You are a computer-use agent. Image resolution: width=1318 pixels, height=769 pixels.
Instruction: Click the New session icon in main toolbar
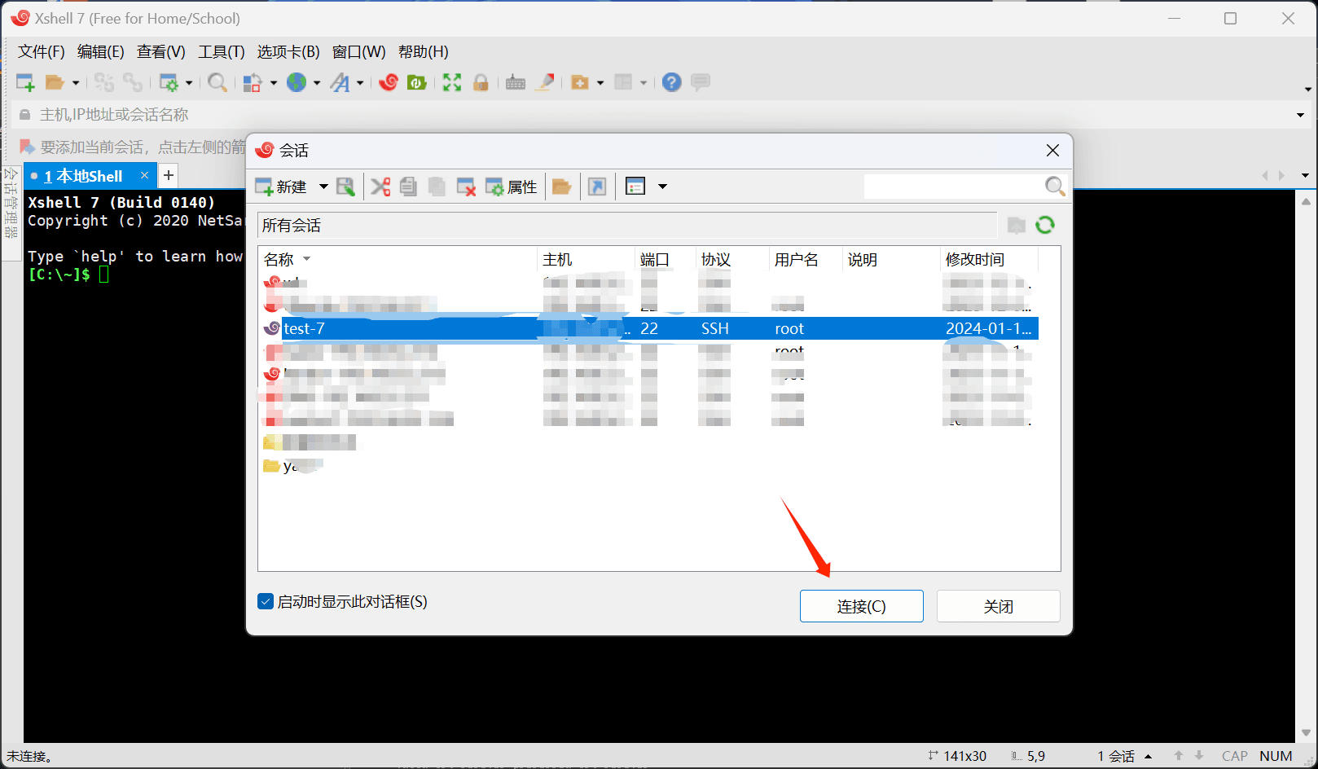click(25, 82)
